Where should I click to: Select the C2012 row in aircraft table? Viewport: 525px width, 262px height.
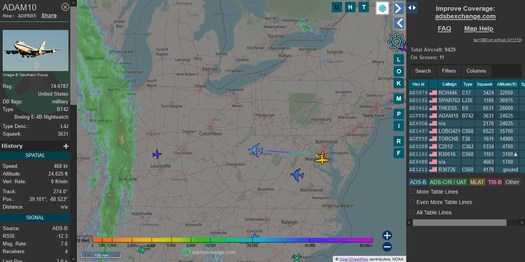[467, 146]
